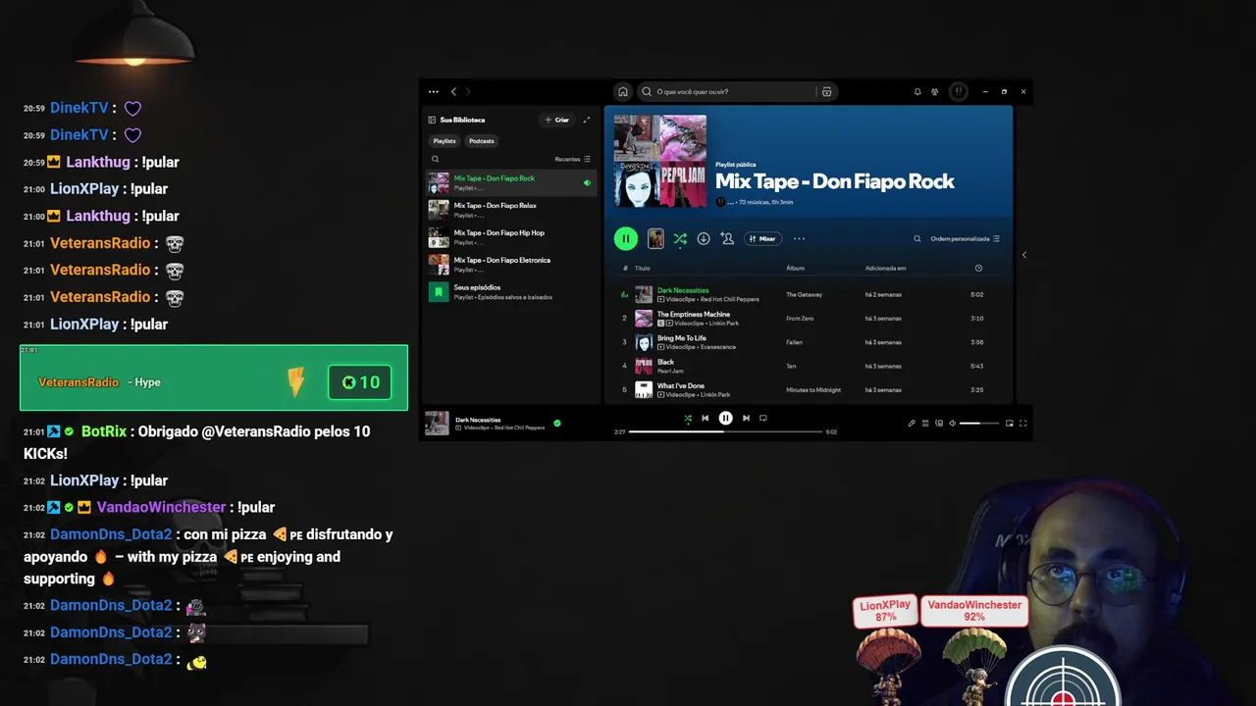1256x706 pixels.
Task: Pause playback in the bottom player
Action: pos(725,418)
